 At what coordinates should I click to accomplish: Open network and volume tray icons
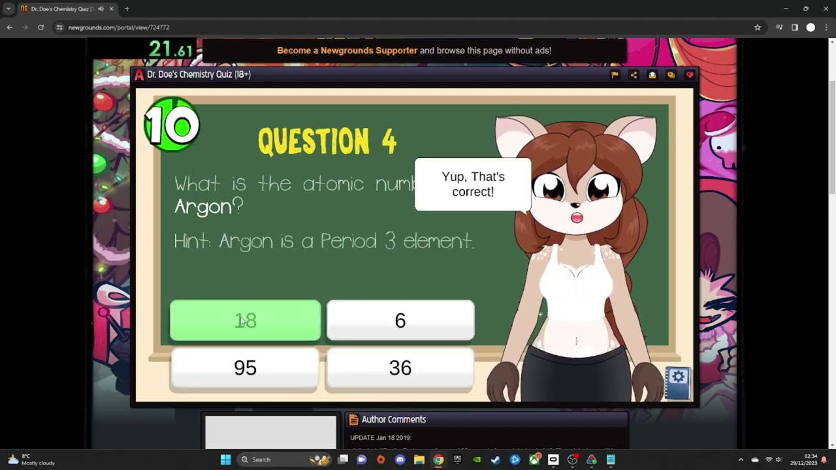pyautogui.click(x=773, y=460)
